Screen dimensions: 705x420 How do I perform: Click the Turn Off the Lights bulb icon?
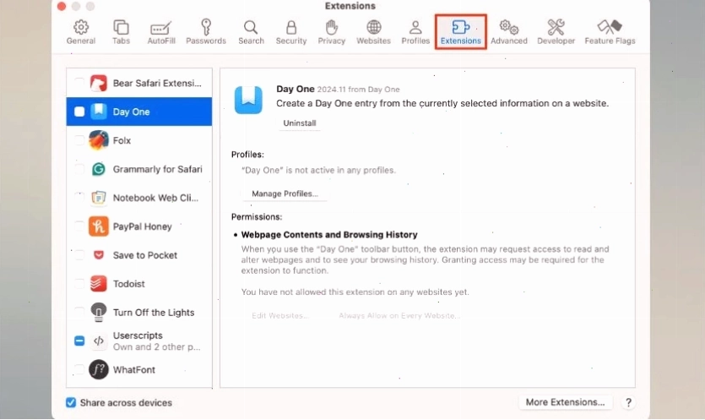(x=99, y=313)
